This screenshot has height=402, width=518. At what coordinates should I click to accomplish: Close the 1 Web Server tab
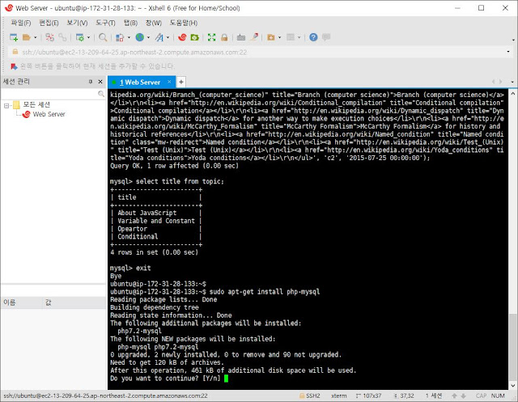pyautogui.click(x=169, y=82)
